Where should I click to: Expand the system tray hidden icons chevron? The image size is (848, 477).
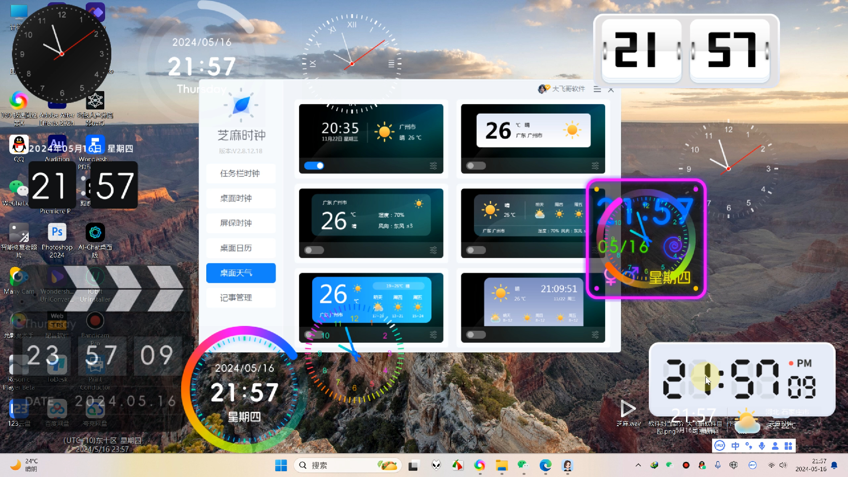pos(638,465)
